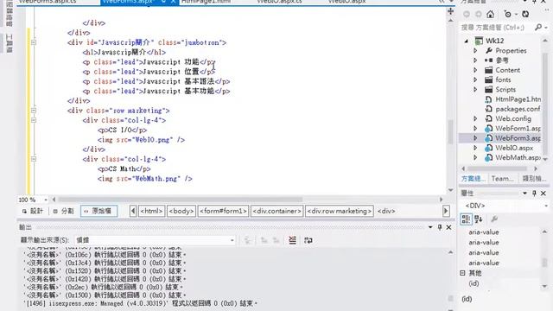Open the Output panel window options dropdown arrow
The image size is (553, 311).
(430, 227)
